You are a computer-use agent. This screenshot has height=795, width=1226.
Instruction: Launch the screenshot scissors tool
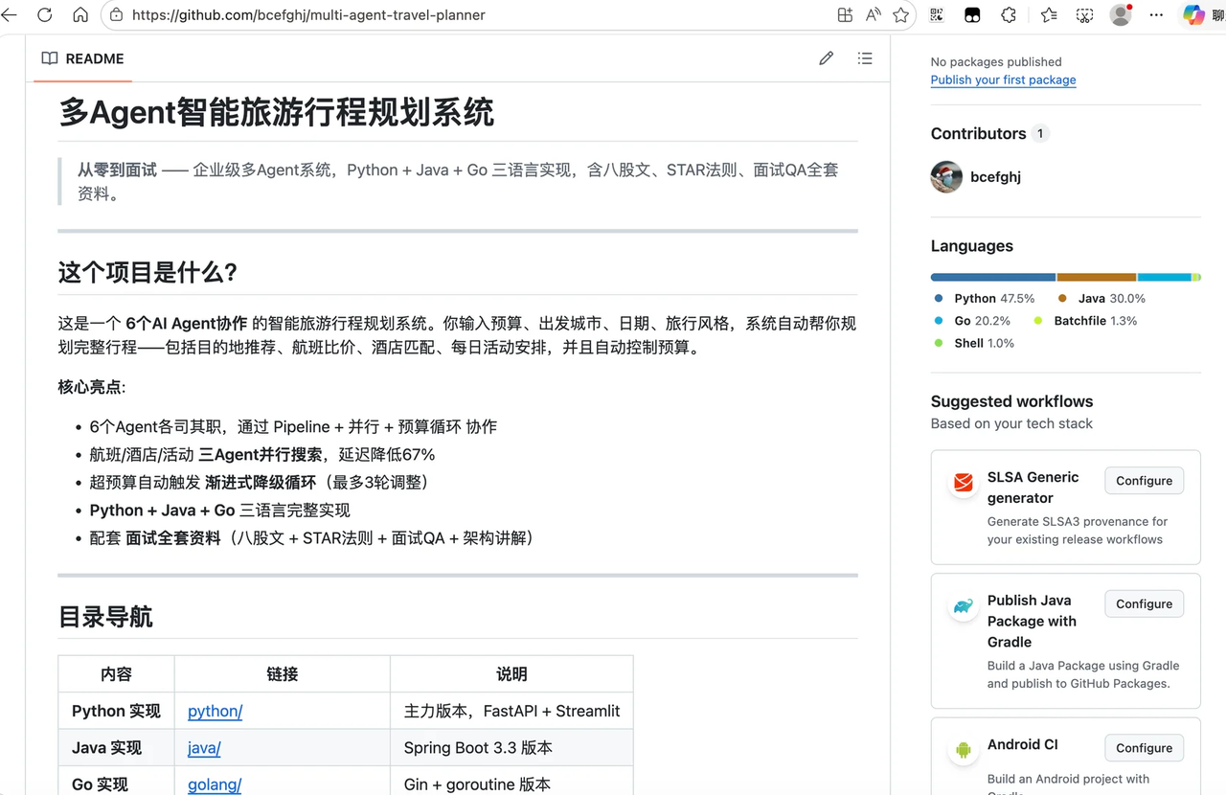click(1084, 15)
